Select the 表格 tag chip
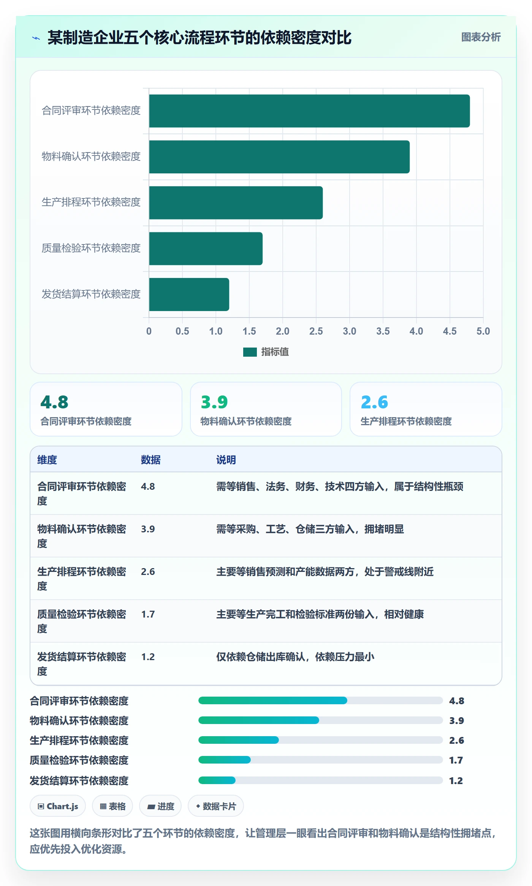 (x=112, y=806)
